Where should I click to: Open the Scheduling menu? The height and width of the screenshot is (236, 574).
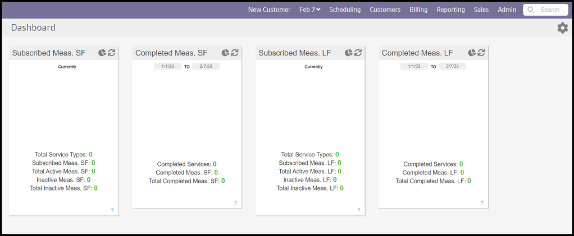[345, 10]
